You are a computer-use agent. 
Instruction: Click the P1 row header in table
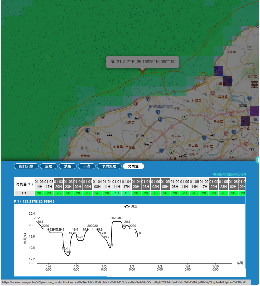coord(24,193)
